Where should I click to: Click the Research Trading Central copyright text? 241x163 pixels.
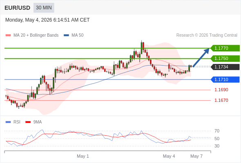coord(207,35)
